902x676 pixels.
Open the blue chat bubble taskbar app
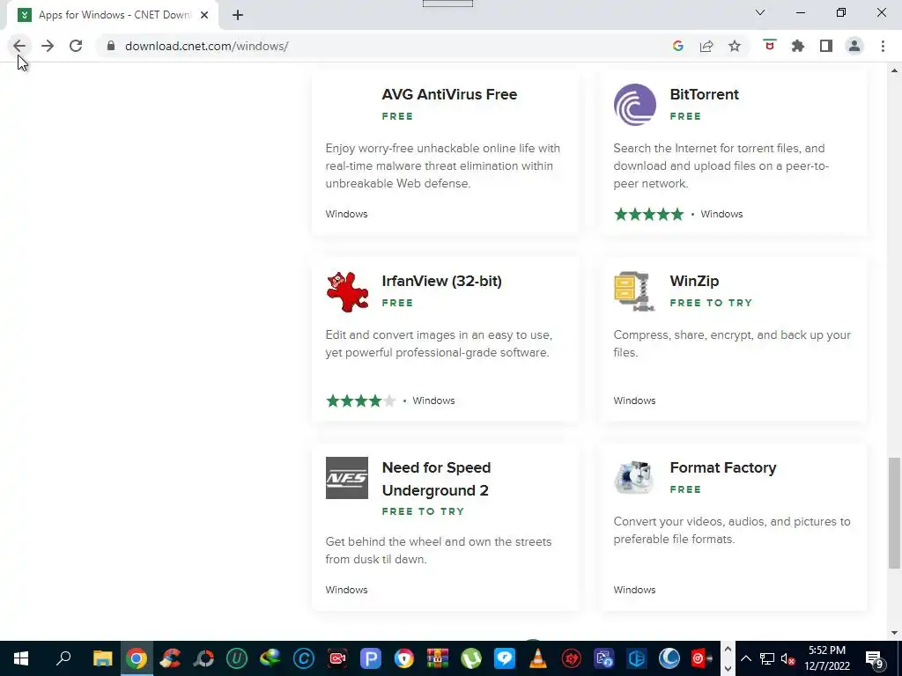[x=505, y=658]
